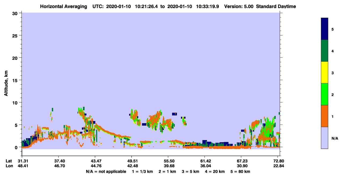Click the start time '10:21:26.4' in title
349x179 pixels.
coord(147,6)
